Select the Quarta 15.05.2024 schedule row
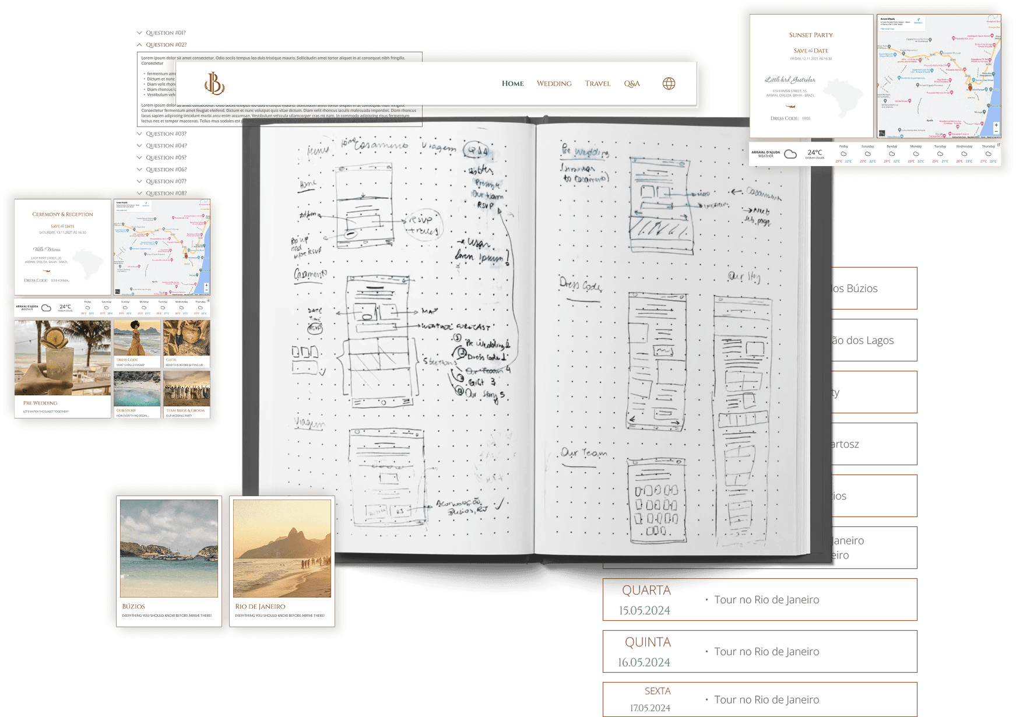The width and height of the screenshot is (1016, 717). (x=760, y=600)
